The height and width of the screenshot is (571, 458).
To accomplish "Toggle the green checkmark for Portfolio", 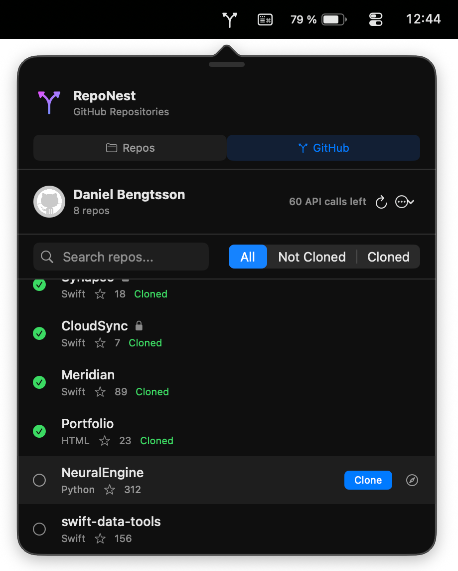I will [x=39, y=431].
